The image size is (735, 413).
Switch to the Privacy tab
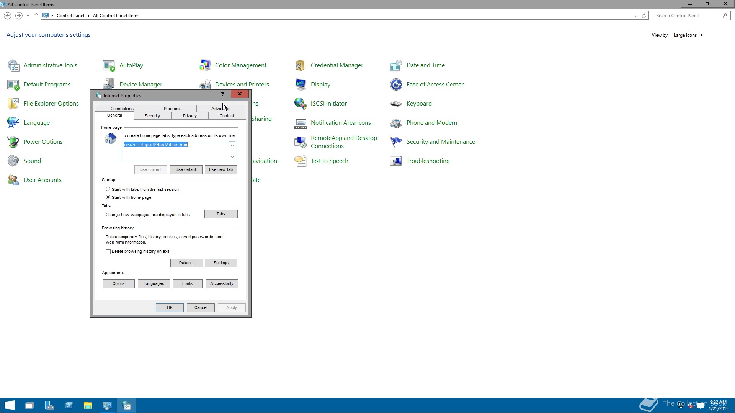pyautogui.click(x=190, y=116)
